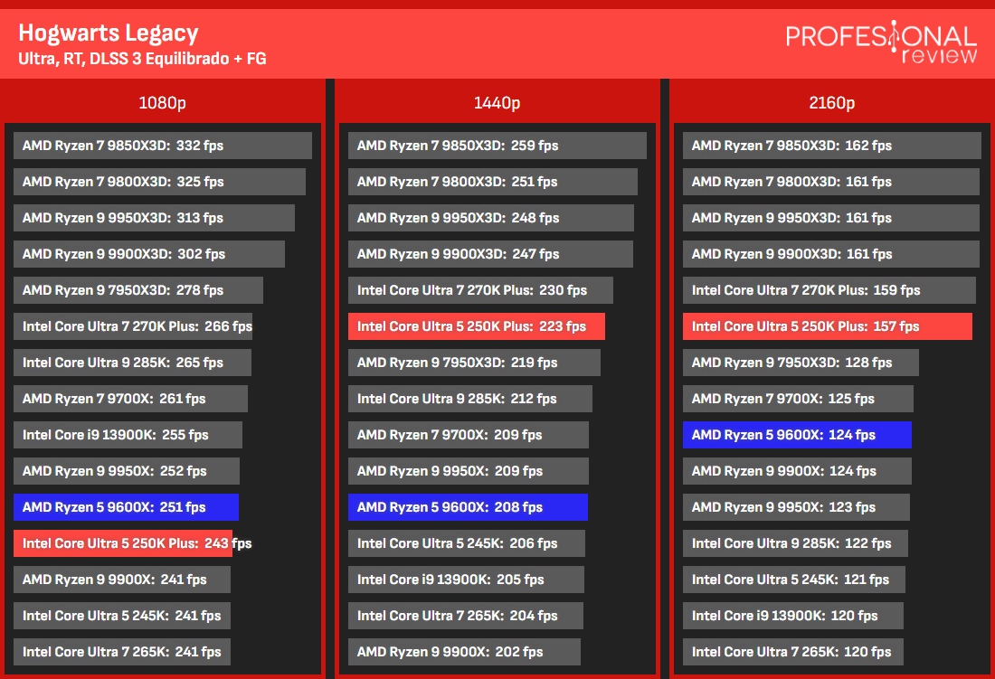Click 'Intel Core i9 13900K: 205 fps' bar
Viewport: 995px width, 679px height.
pyautogui.click(x=467, y=580)
